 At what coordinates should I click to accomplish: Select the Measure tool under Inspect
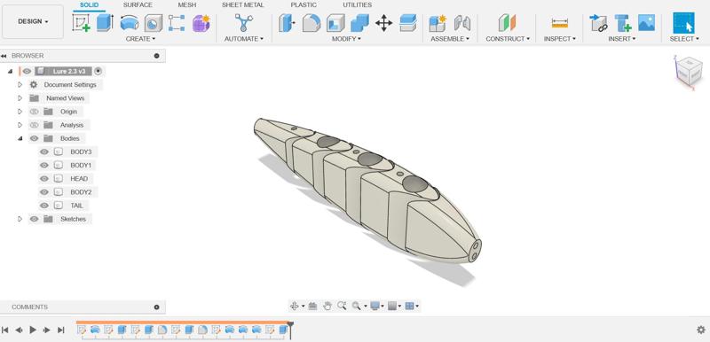click(x=560, y=22)
